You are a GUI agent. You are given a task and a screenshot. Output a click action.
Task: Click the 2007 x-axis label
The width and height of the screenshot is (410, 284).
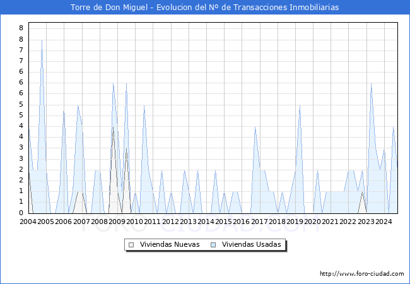click(x=81, y=222)
